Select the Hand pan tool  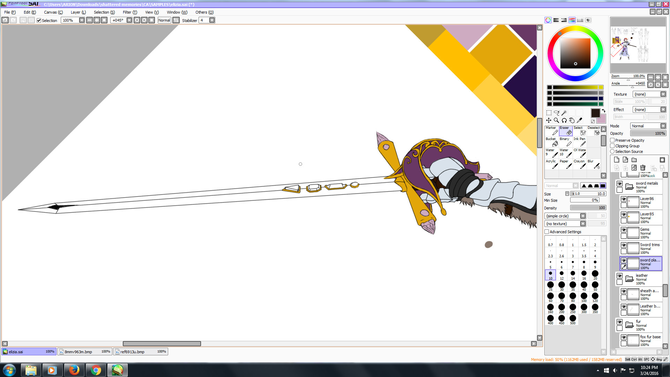(x=572, y=120)
